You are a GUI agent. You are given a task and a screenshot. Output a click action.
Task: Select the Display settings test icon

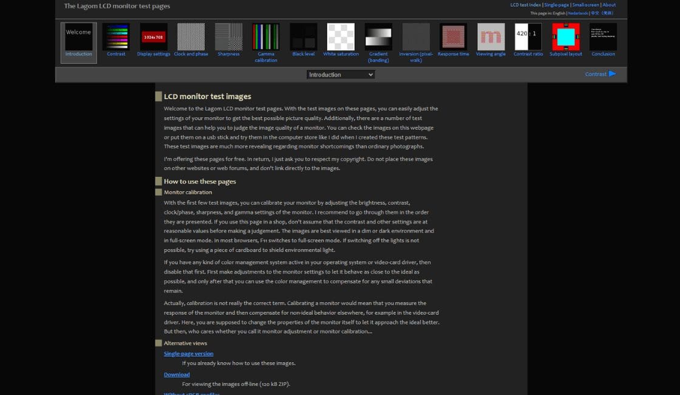tap(154, 37)
